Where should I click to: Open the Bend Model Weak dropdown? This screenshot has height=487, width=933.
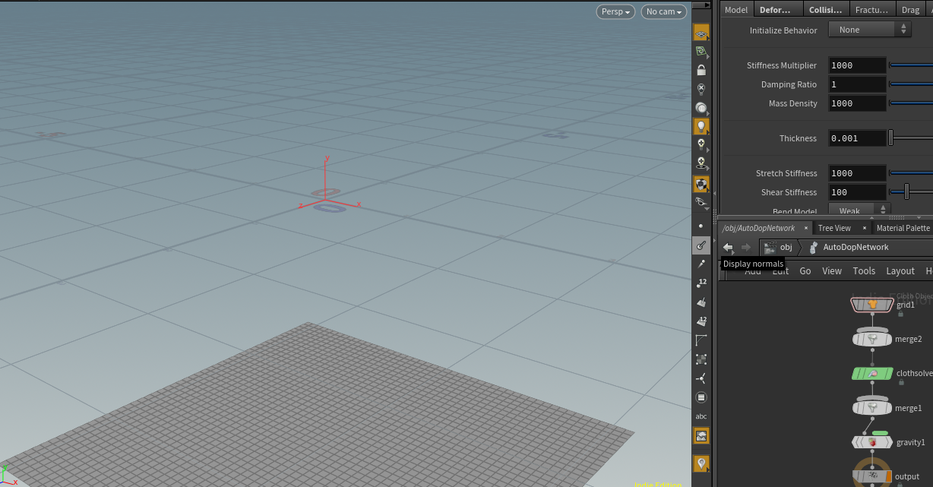tap(859, 210)
